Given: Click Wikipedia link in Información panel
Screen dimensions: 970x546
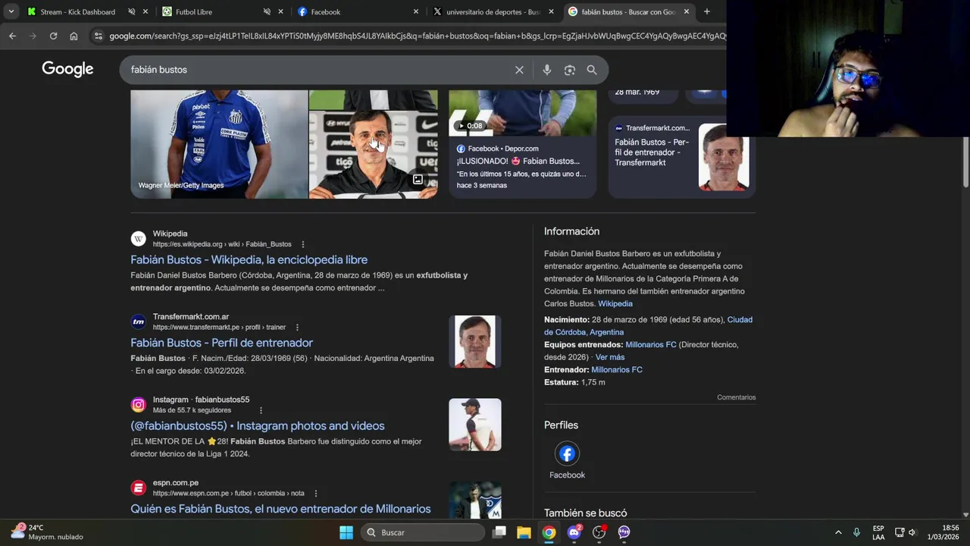Looking at the screenshot, I should coord(615,304).
